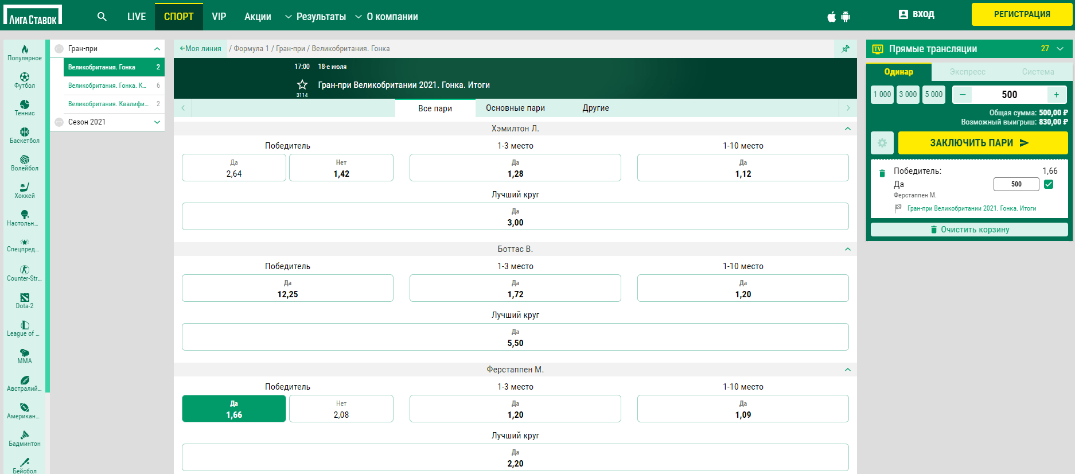Screen dimensions: 1075x474
Task: Select MMA in the sports sidebar
Action: (x=25, y=356)
